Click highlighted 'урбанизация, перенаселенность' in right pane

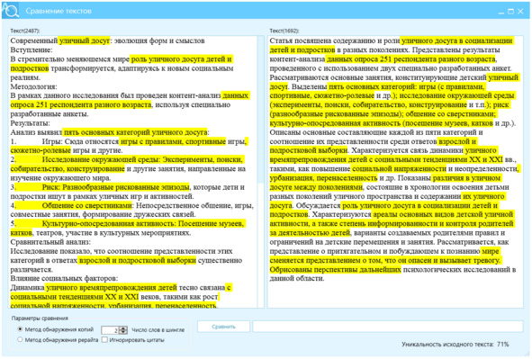point(323,178)
